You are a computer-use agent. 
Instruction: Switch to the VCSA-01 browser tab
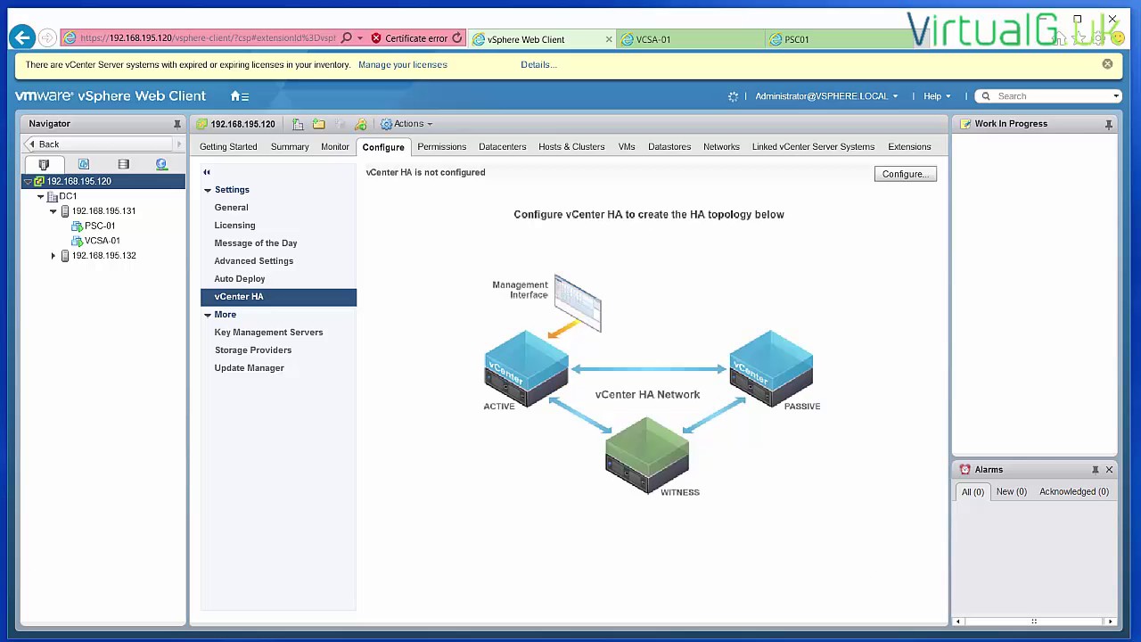pyautogui.click(x=692, y=39)
